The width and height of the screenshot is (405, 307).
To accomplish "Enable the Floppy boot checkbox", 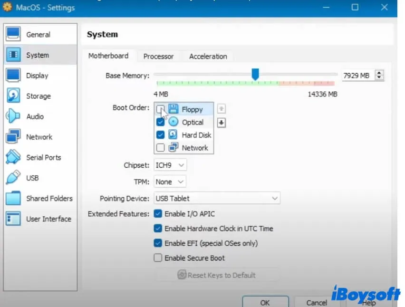I will (161, 109).
